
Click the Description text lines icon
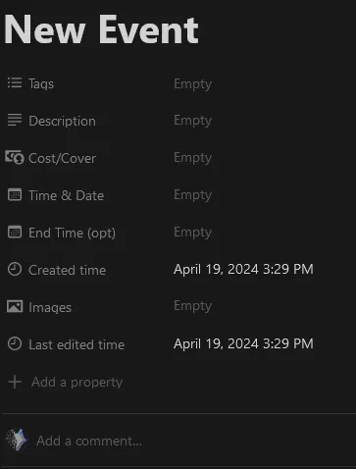click(x=15, y=120)
